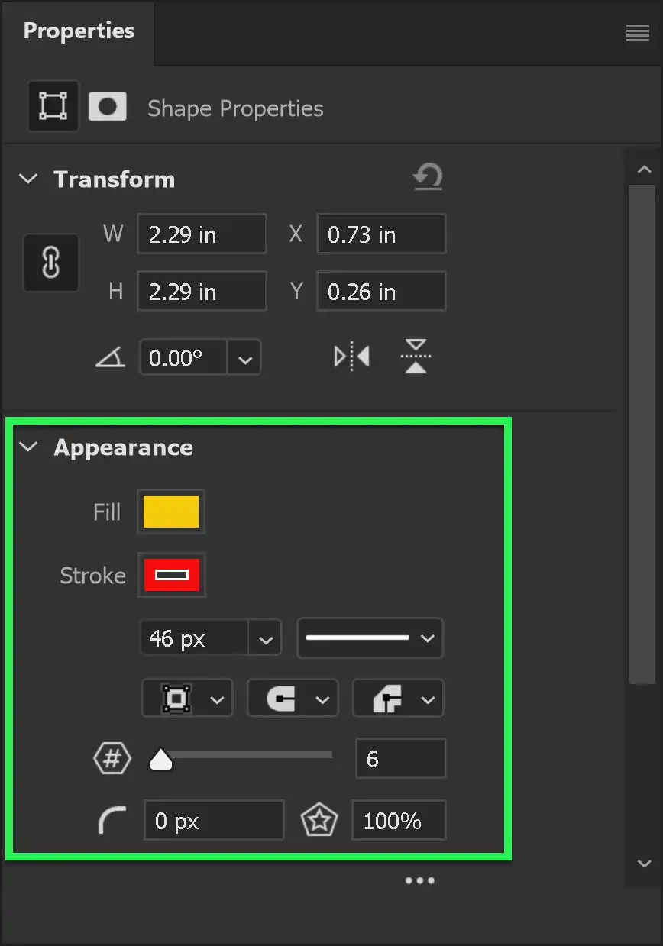Flip the shape vertically

[416, 357]
